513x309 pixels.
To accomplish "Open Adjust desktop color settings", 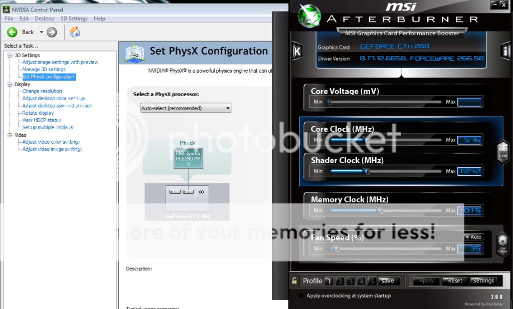I will point(54,98).
